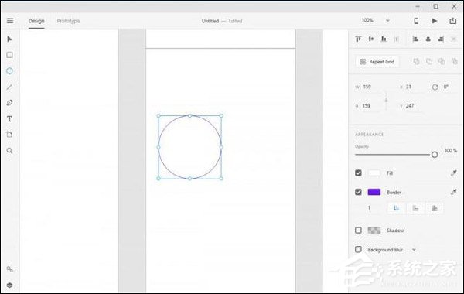Screen dimensions: 464x294
Task: Align selection to right
Action: click(x=441, y=39)
